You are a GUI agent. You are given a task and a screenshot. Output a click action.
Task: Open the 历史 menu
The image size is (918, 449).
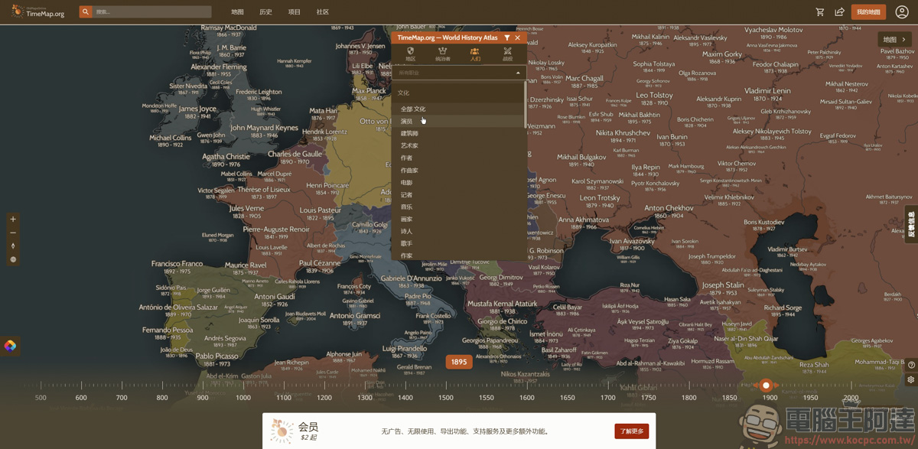265,12
